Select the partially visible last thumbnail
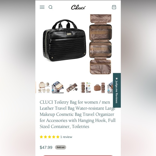Image resolution: width=156 pixels, height=156 pixels. [110, 88]
